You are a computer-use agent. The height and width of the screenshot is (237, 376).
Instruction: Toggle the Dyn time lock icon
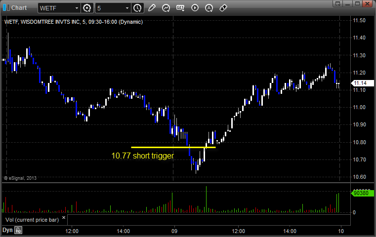(18, 230)
